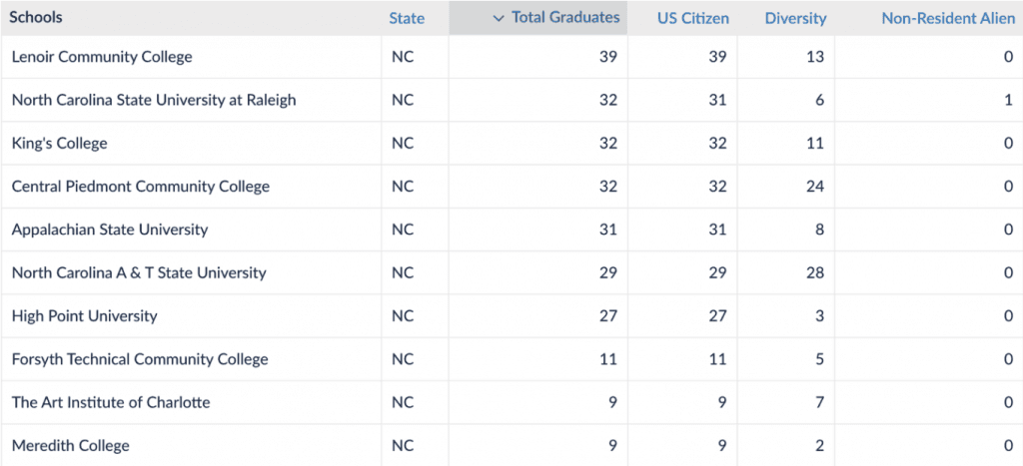Click the High Point University row

(84, 316)
